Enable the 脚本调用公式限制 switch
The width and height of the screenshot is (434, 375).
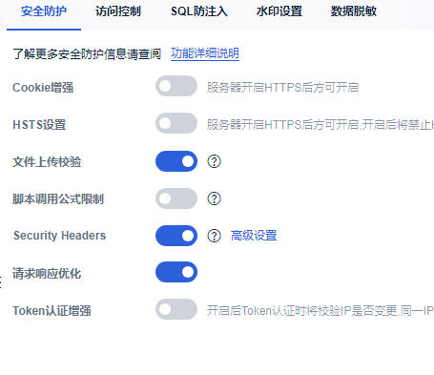pos(176,198)
